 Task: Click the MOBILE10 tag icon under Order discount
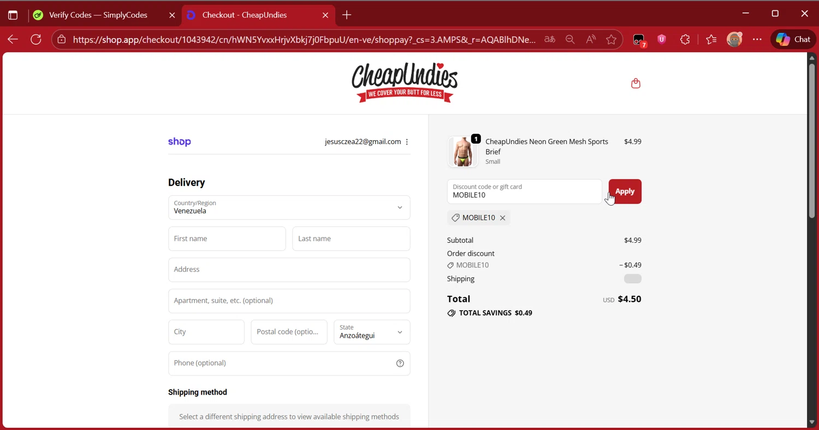[x=450, y=266]
